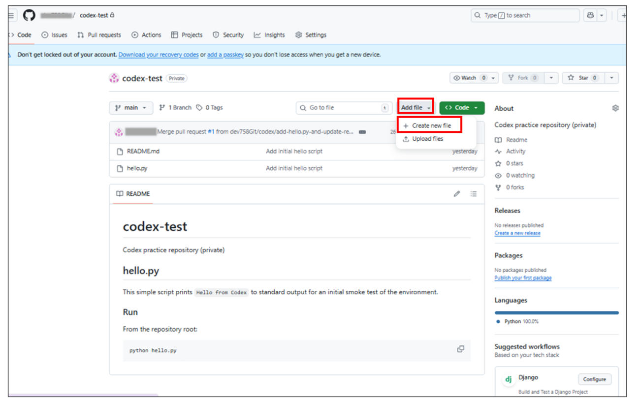Click the hamburger navigation icon top left
Screen dimensions: 640x399
tap(11, 15)
